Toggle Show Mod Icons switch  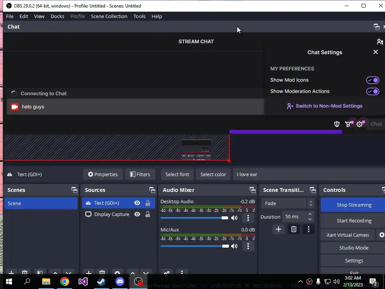coord(373,80)
